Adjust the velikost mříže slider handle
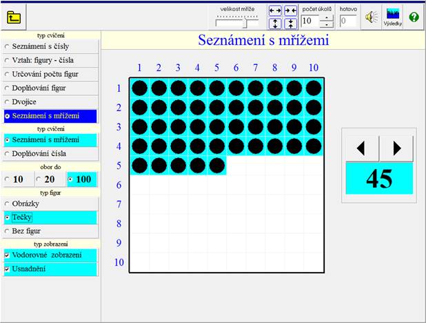This screenshot has width=426, height=323. pos(245,23)
